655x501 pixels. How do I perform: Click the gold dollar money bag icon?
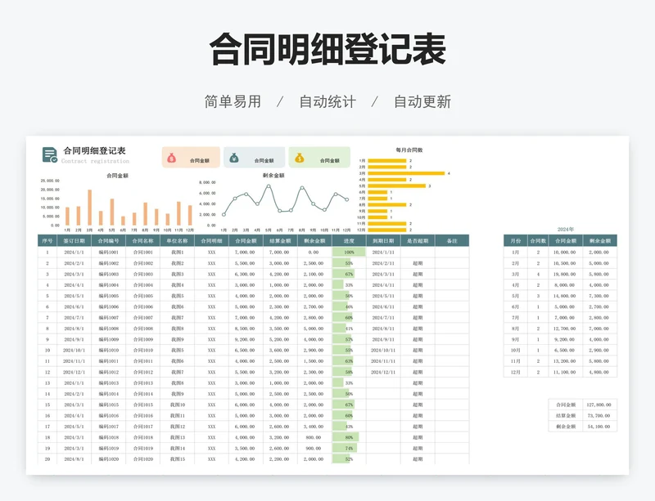click(x=299, y=158)
